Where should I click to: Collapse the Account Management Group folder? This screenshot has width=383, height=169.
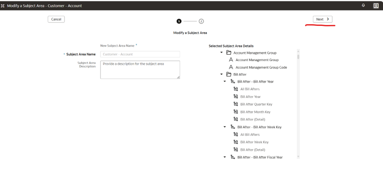point(221,53)
